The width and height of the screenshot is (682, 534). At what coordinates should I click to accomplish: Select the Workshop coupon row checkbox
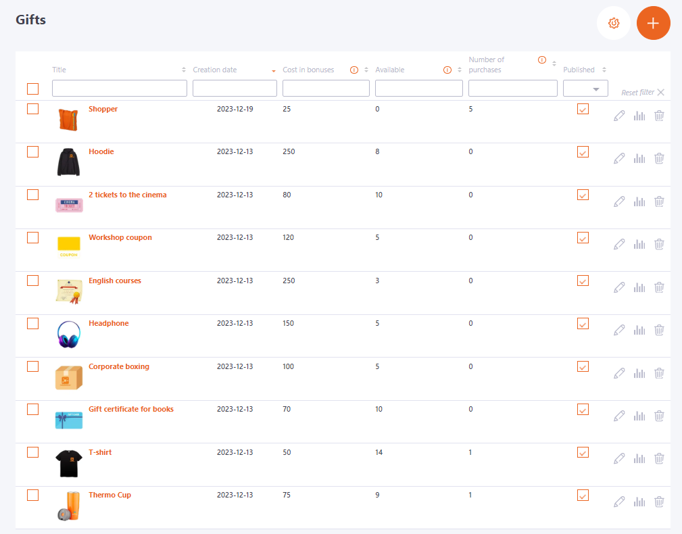[33, 237]
